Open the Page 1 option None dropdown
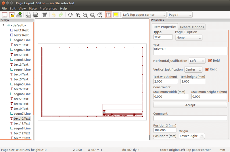Image resolution: width=230 pixels, height=152 pixels. coord(189,38)
